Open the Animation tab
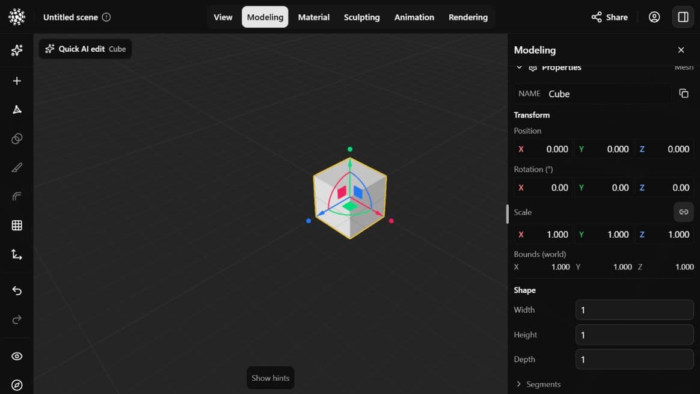 (414, 17)
